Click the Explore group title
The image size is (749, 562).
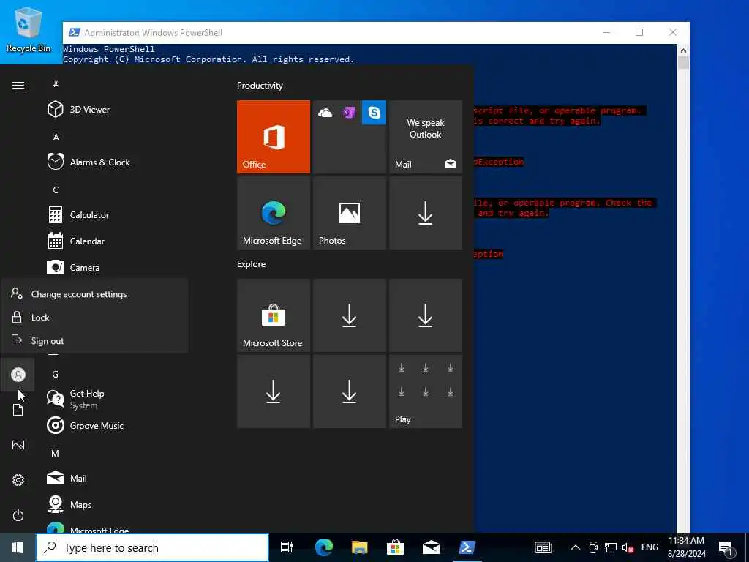tap(252, 263)
